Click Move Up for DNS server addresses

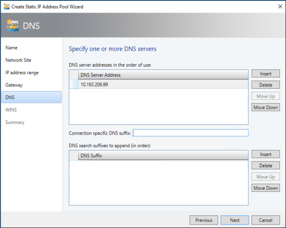266,96
